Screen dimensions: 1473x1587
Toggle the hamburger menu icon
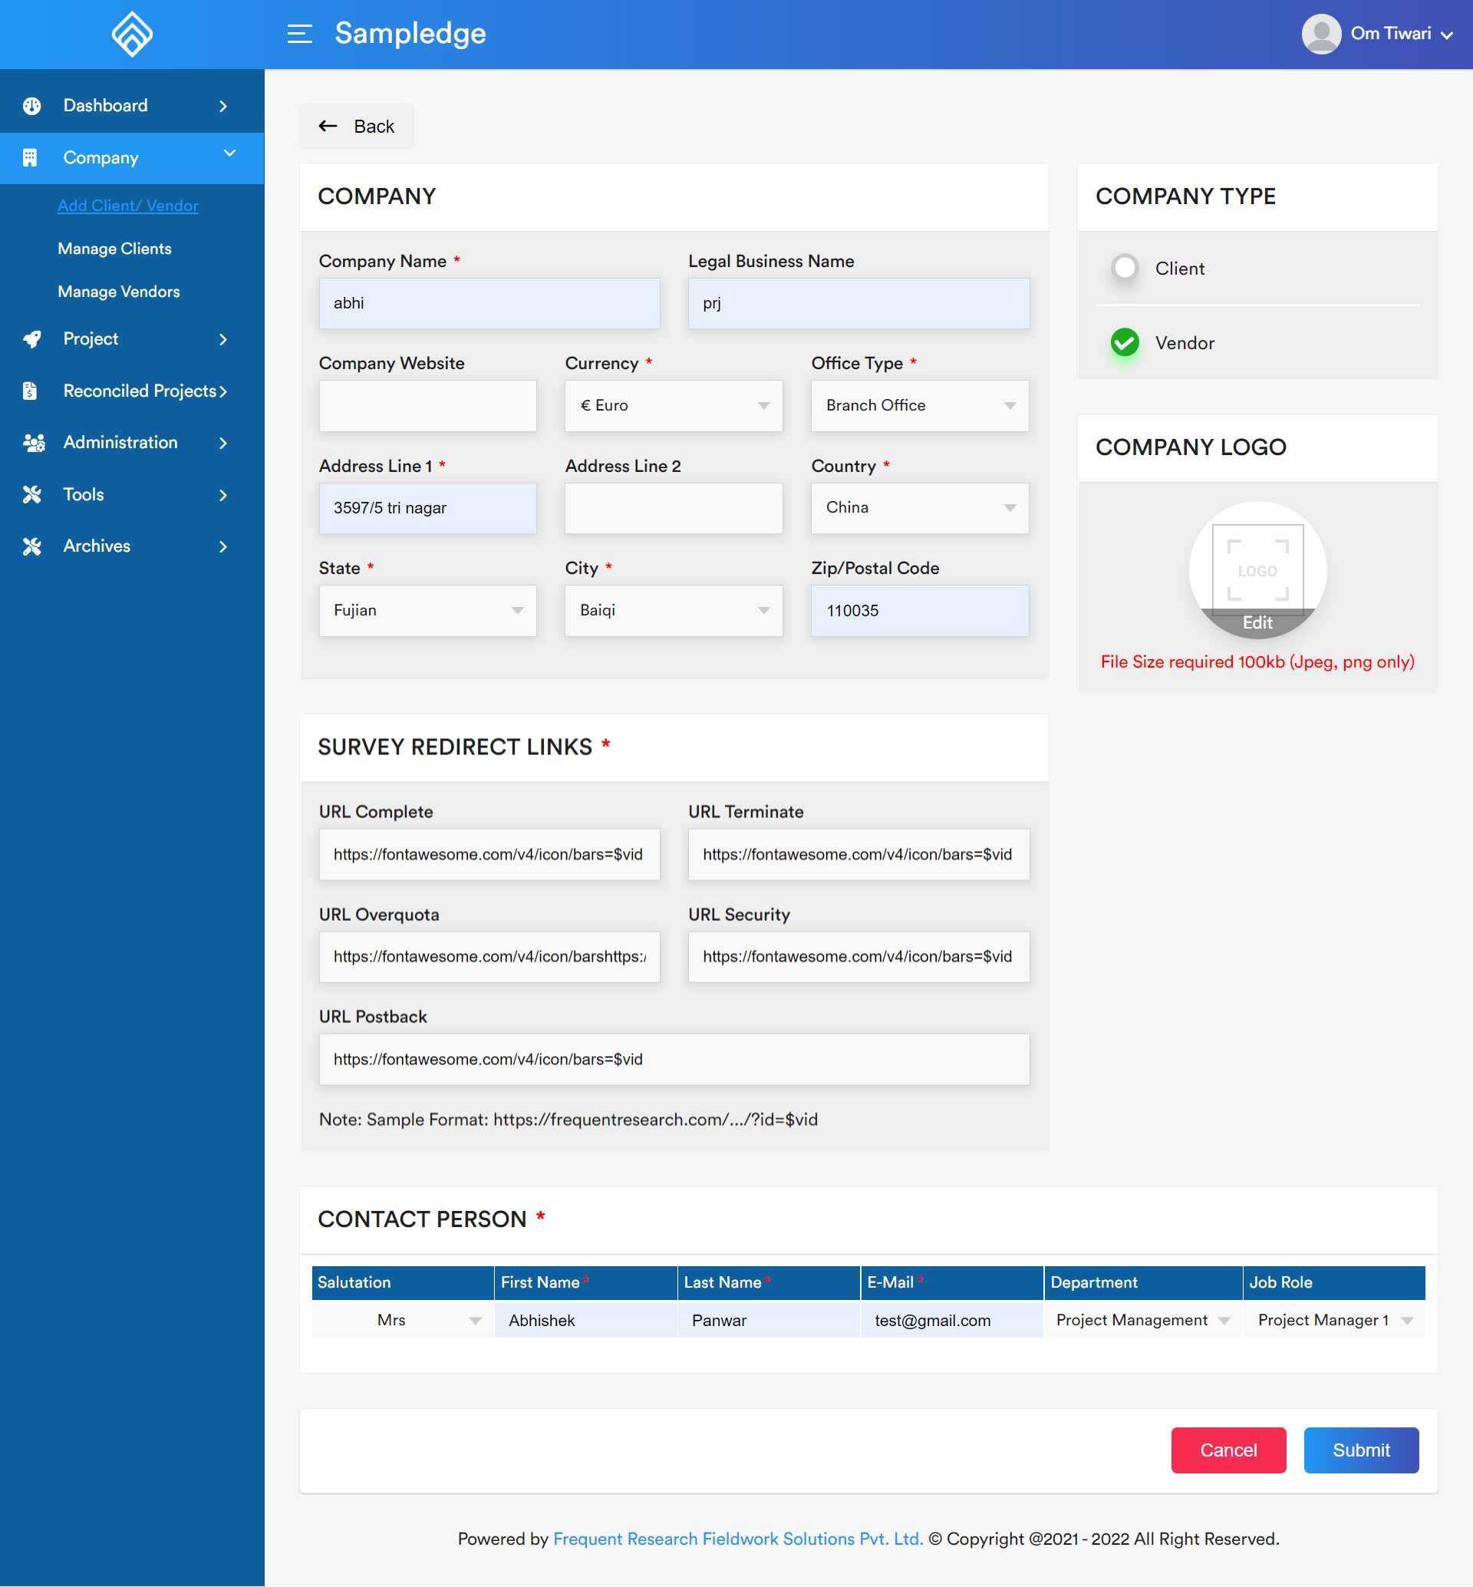(300, 34)
